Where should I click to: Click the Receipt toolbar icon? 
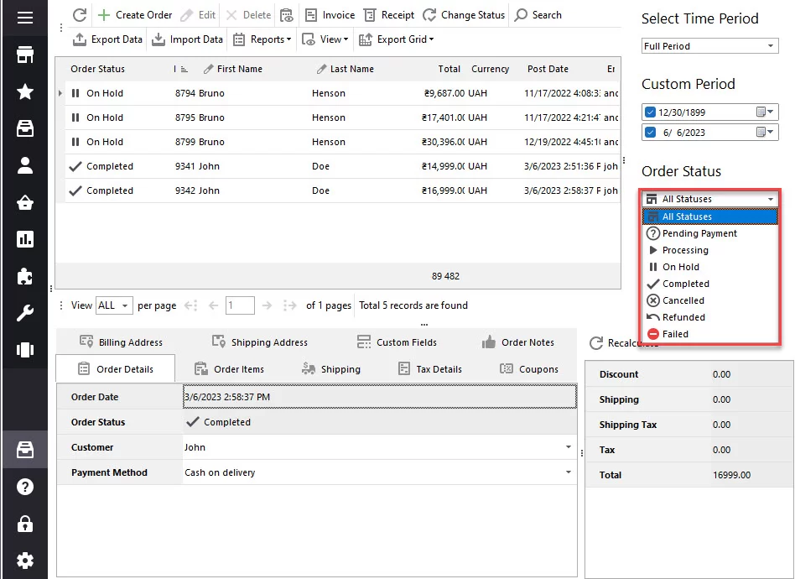(x=387, y=14)
